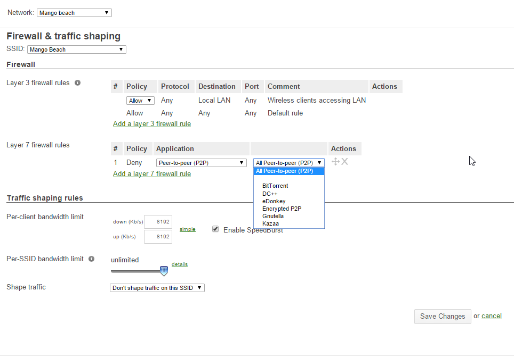This screenshot has height=357, width=514.
Task: Click the 'unlimited' bandwidth value text
Action: pos(125,260)
